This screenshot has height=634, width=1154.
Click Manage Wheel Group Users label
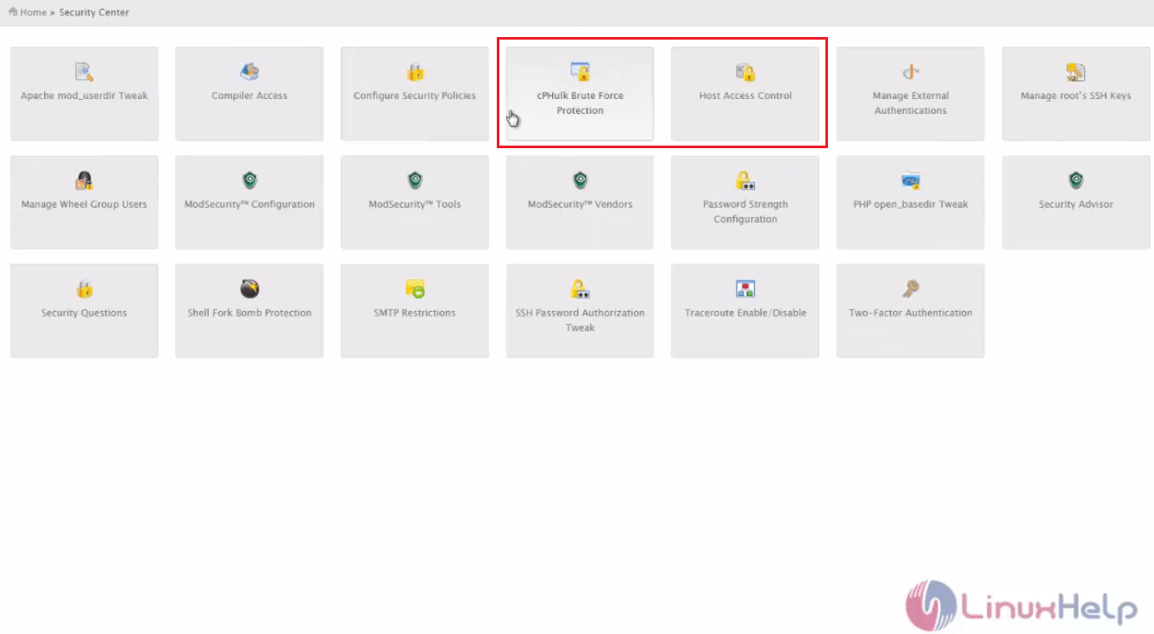[85, 204]
